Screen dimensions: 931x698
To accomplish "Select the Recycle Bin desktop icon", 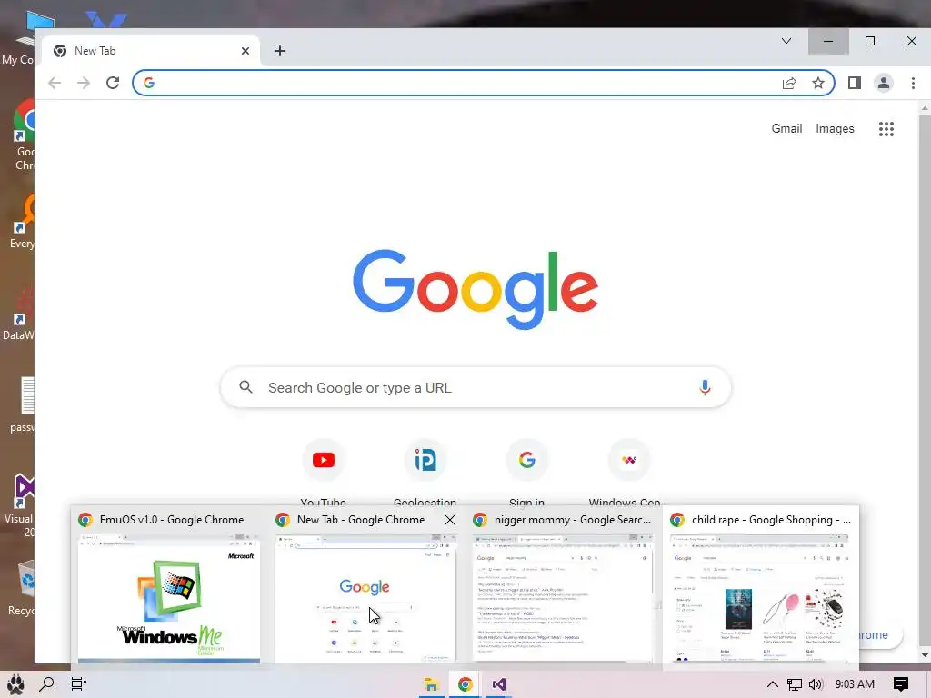I will 20,588.
